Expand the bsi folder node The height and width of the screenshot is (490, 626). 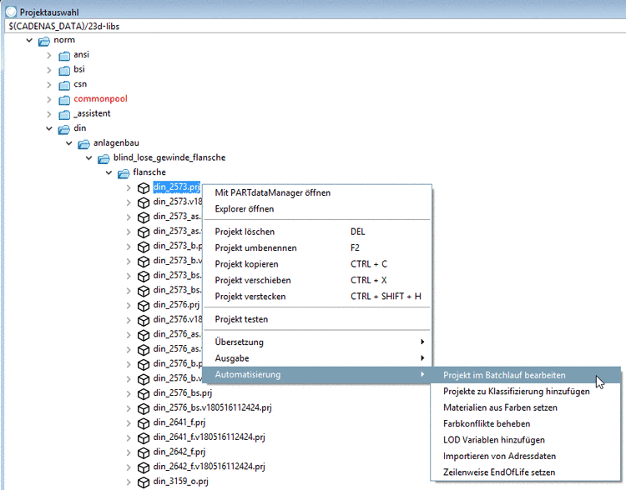coord(48,70)
